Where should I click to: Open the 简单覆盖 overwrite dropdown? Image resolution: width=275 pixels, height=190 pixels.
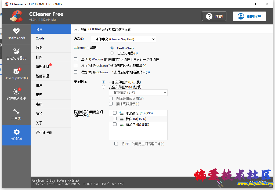point(138,92)
